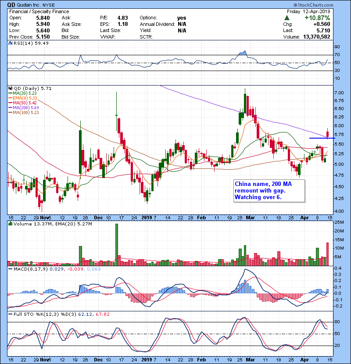
Task: Click 'Financial / Specialty Finance' sector label
Action: pyautogui.click(x=39, y=11)
